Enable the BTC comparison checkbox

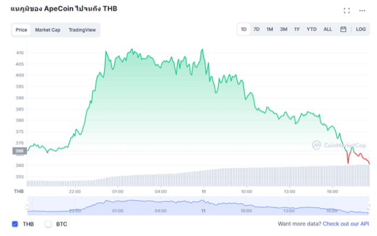tap(48, 224)
